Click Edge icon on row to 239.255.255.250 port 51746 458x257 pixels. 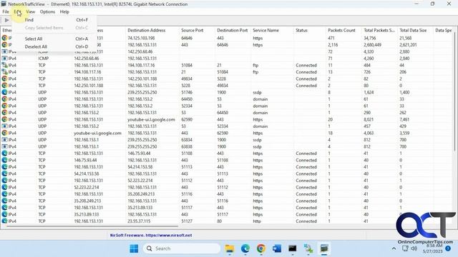tap(4, 92)
